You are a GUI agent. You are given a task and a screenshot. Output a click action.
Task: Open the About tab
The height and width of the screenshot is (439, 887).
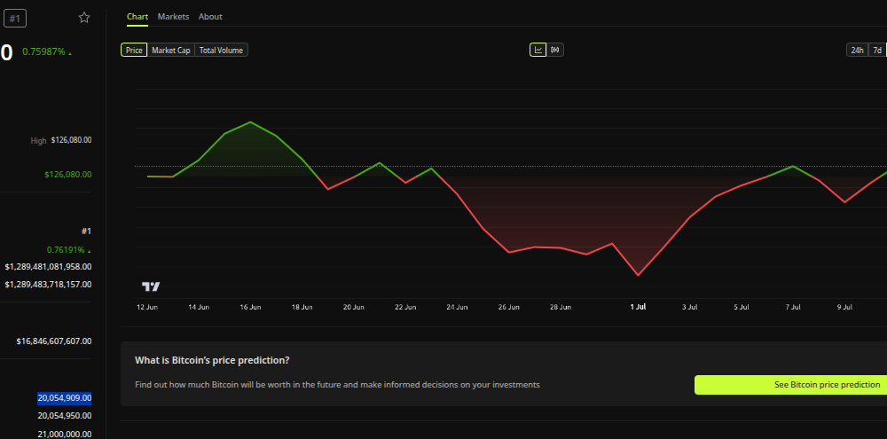click(x=210, y=16)
